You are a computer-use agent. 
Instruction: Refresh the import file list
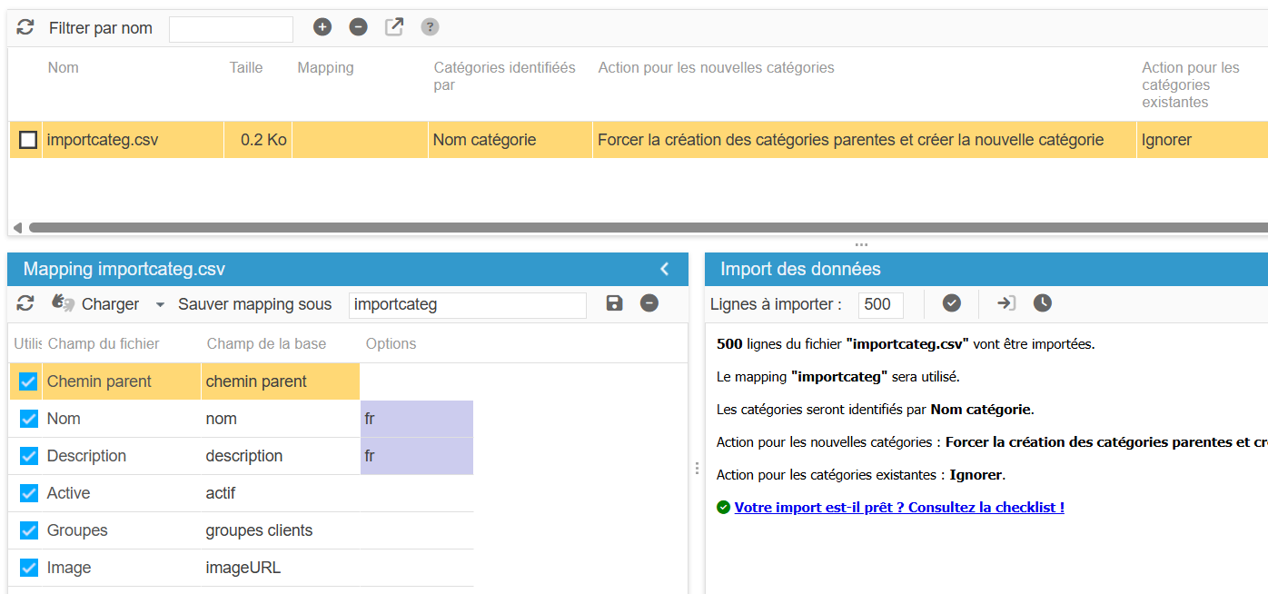(25, 28)
